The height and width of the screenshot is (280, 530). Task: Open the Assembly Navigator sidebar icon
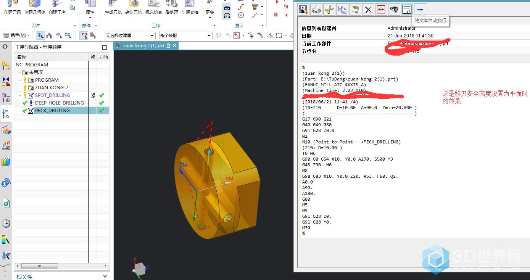(x=6, y=66)
